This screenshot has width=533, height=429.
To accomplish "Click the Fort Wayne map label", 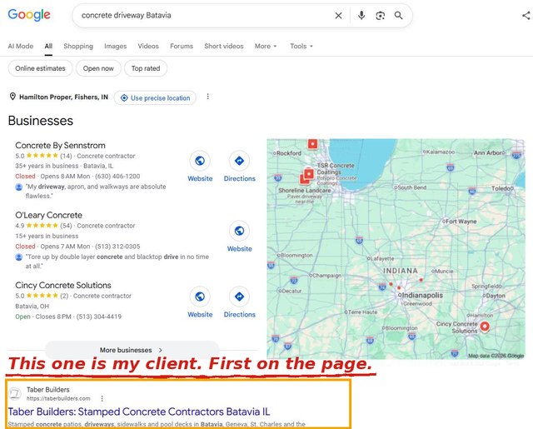I will tap(461, 222).
